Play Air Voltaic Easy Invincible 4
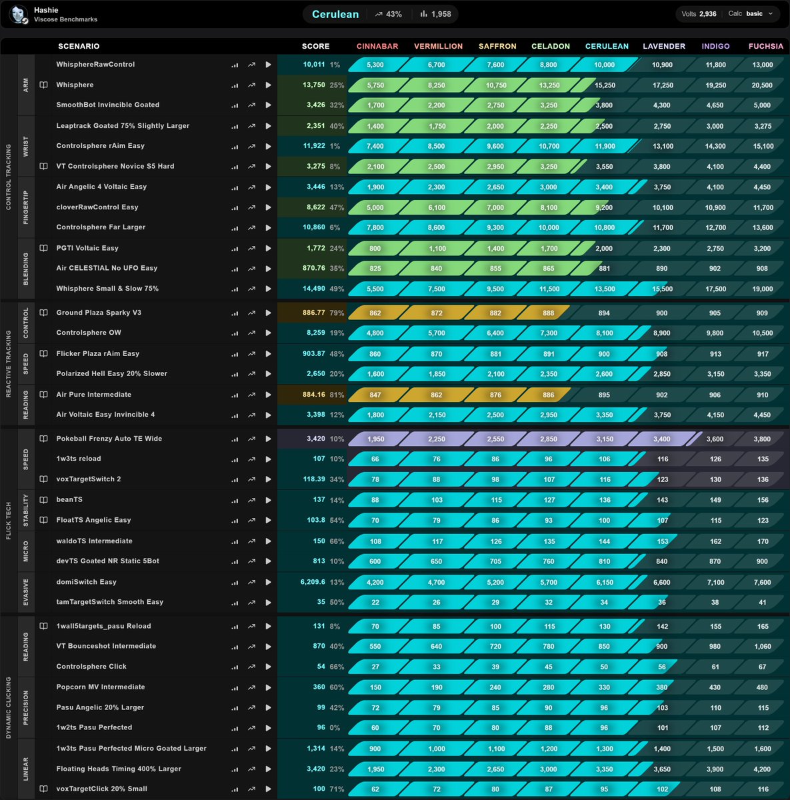This screenshot has width=790, height=800. (x=268, y=415)
